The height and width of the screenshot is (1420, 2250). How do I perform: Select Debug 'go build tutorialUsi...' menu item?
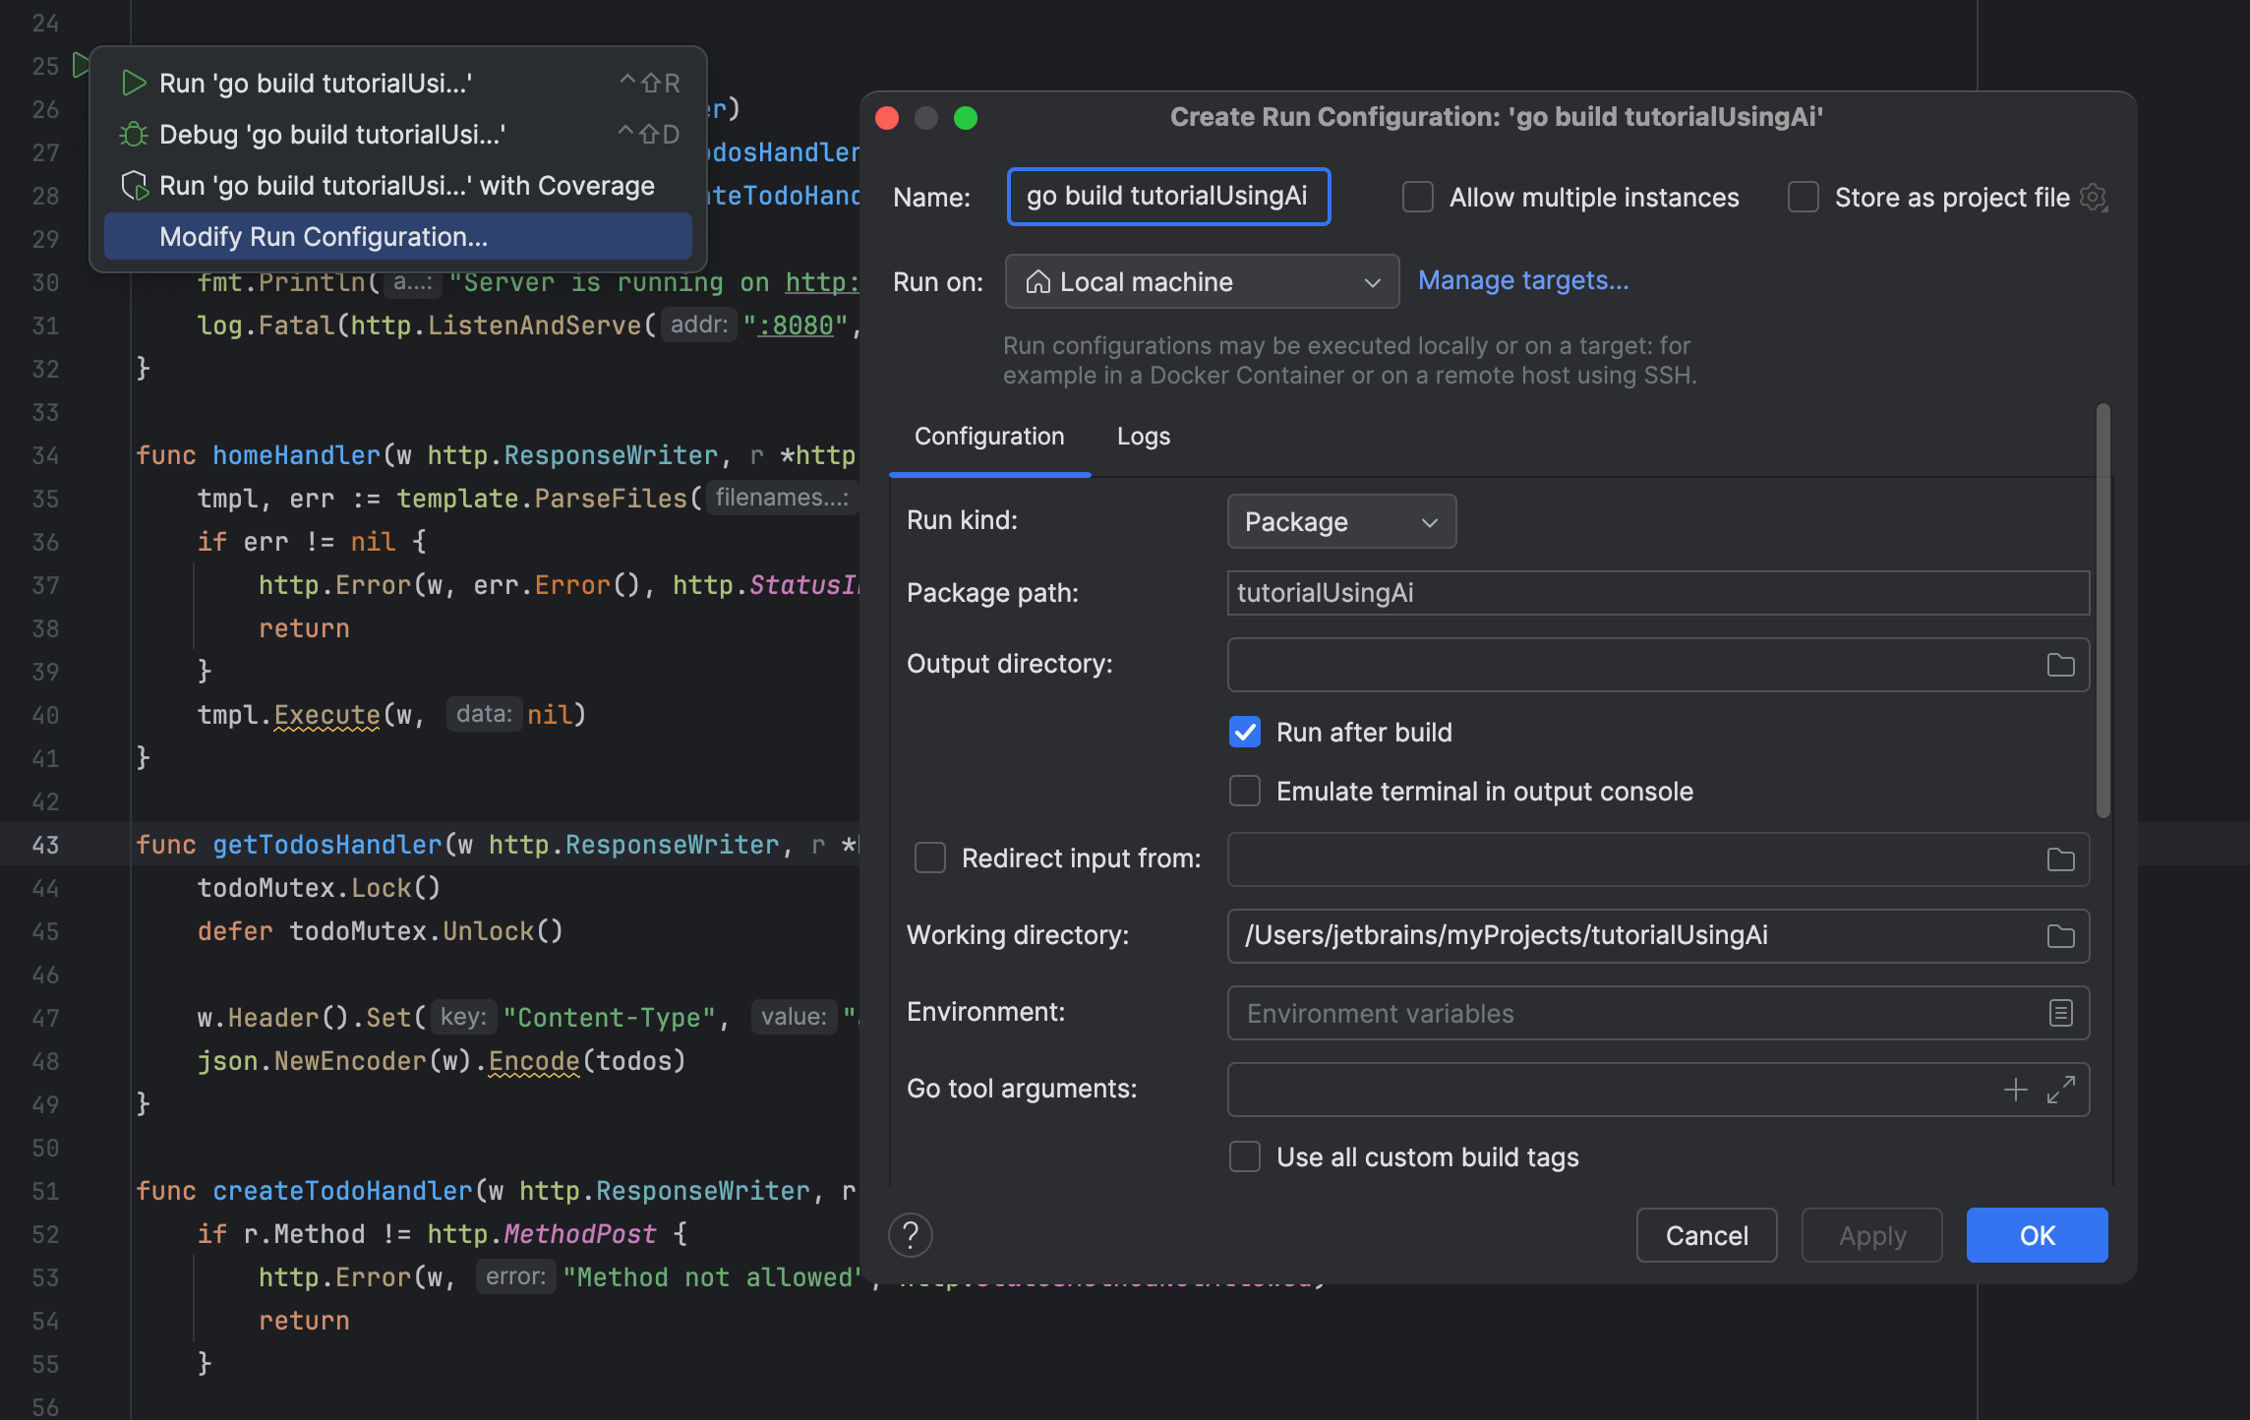332,135
